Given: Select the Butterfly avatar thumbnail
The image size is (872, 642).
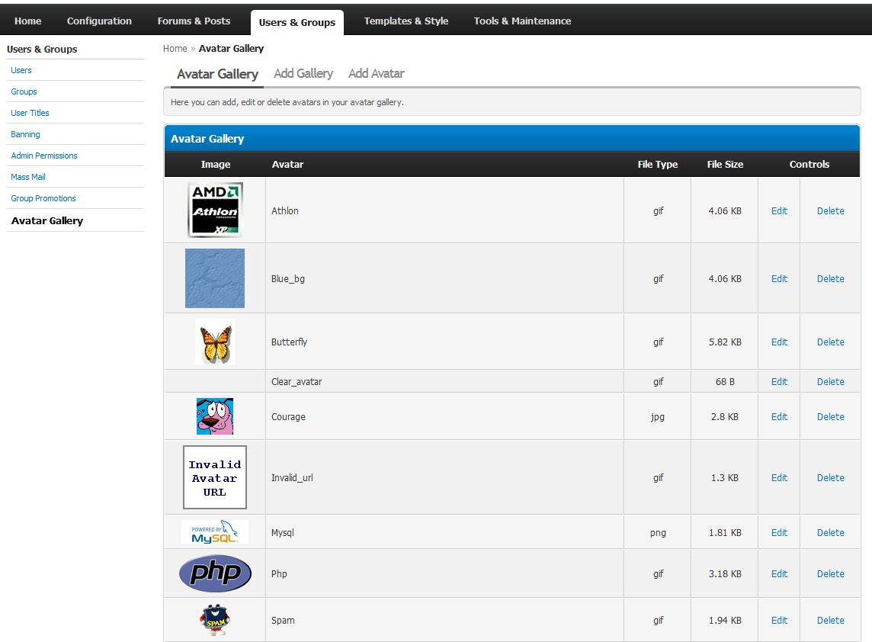Looking at the screenshot, I should click(215, 342).
